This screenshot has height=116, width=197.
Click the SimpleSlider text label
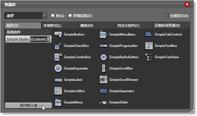click(119, 102)
